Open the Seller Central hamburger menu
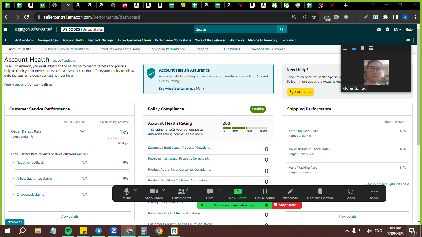The height and width of the screenshot is (237, 422). coord(5,29)
